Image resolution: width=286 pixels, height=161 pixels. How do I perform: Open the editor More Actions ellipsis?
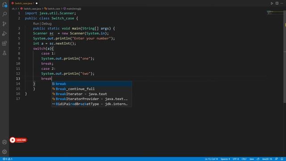click(282, 3)
